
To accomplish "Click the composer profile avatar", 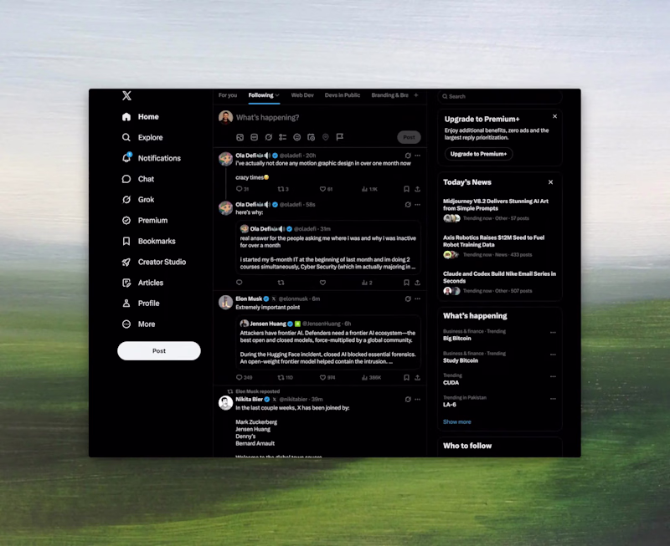I will 225,117.
